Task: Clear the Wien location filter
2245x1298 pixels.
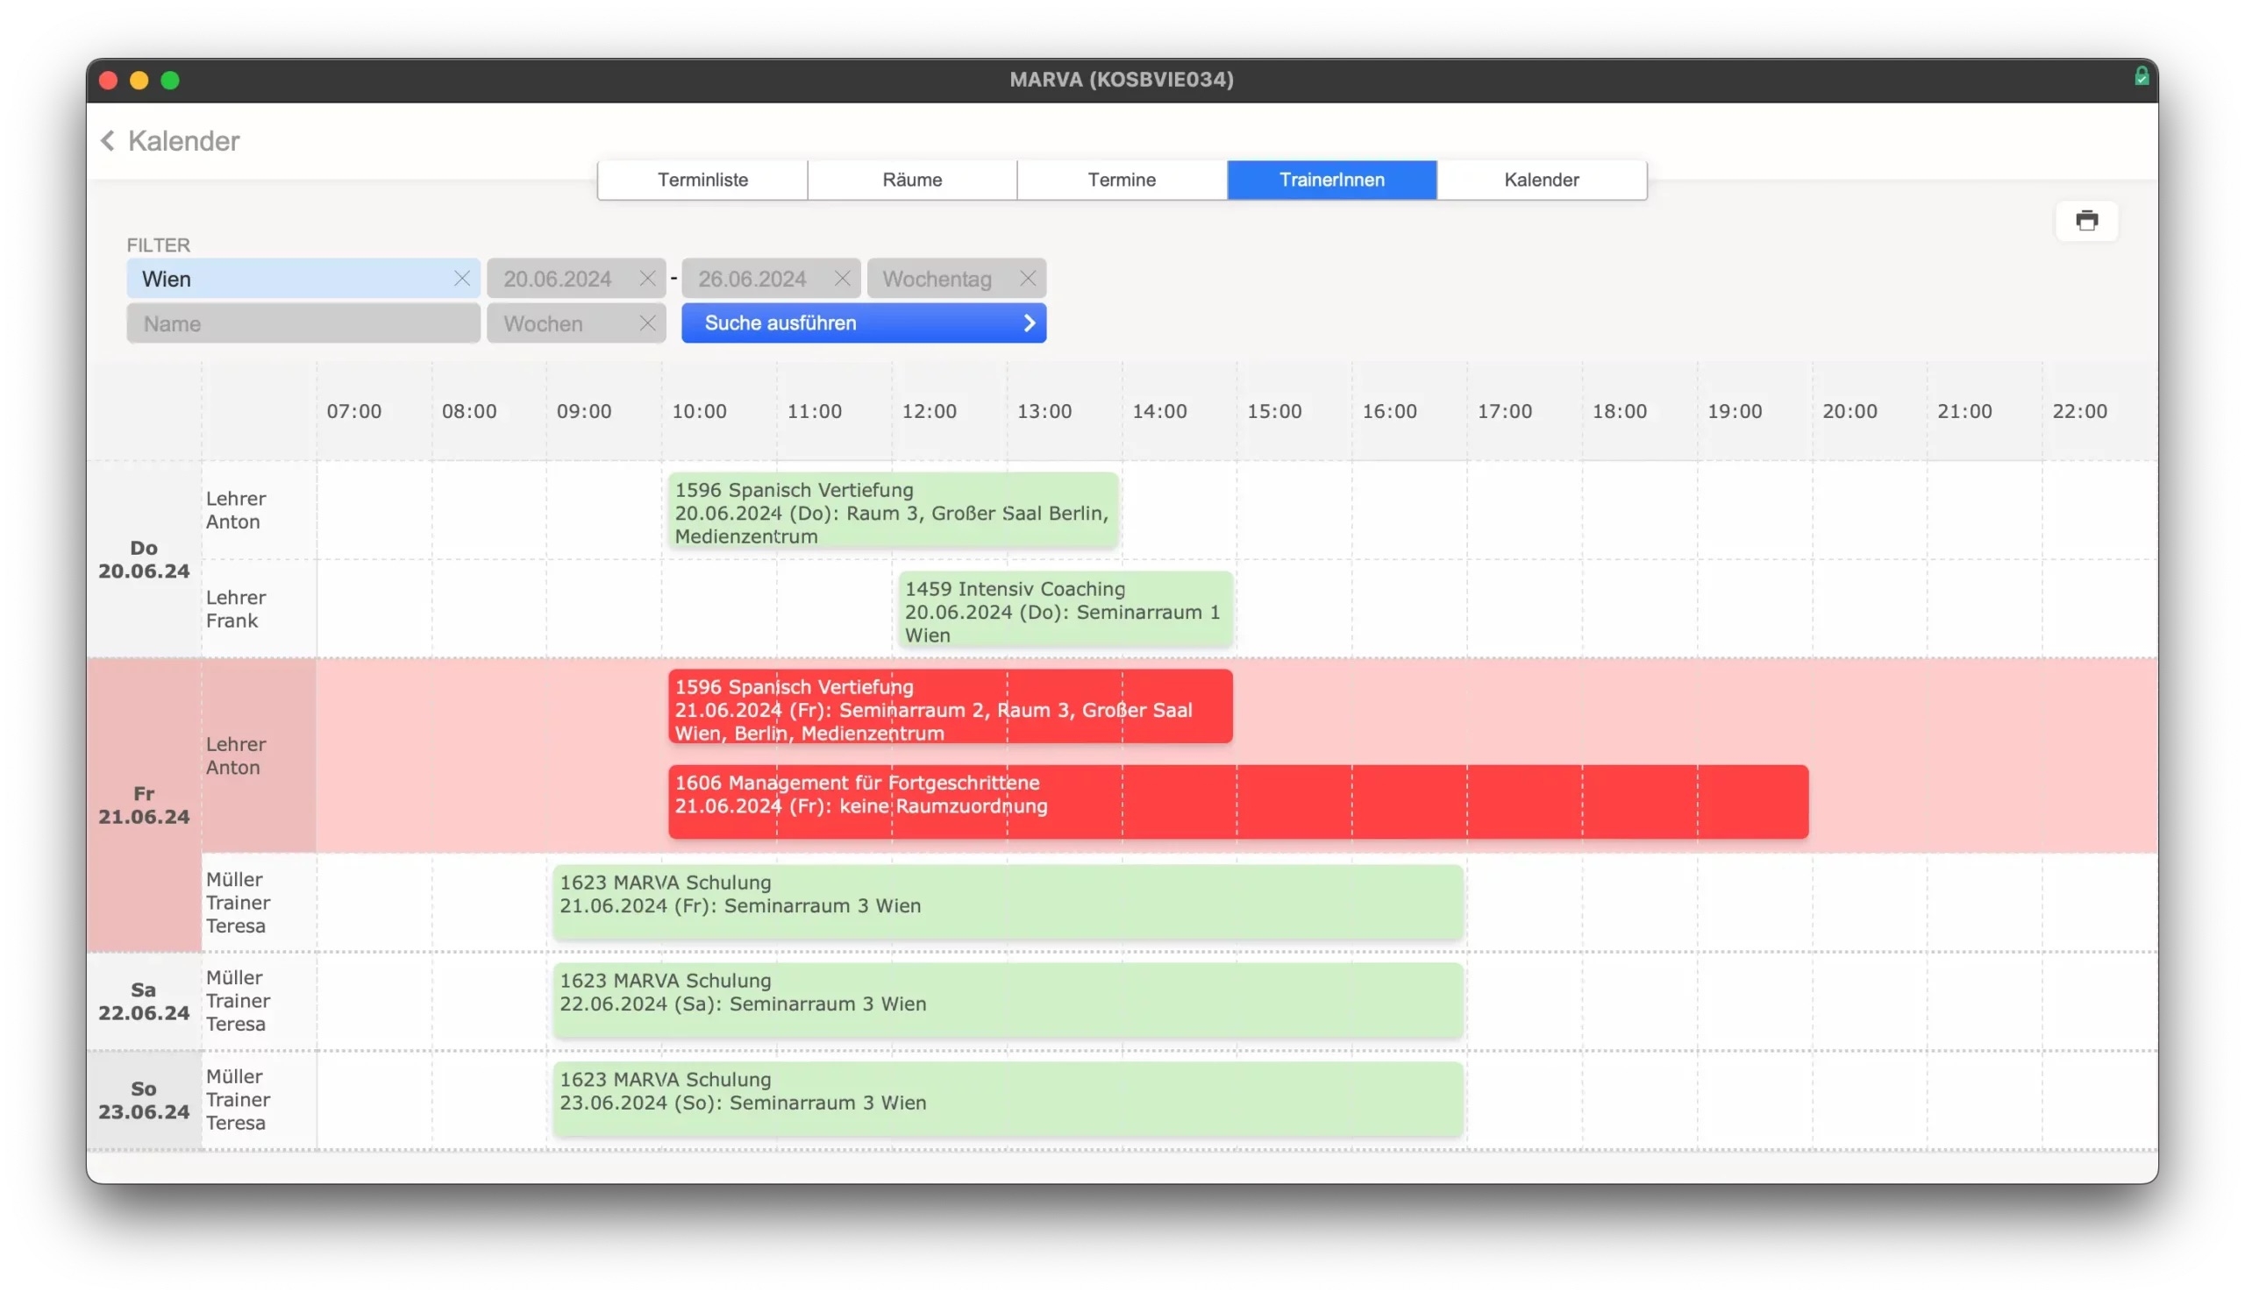Action: [x=461, y=279]
